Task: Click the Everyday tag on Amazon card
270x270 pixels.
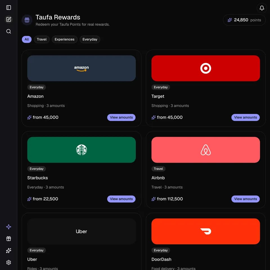Action: coord(37,87)
